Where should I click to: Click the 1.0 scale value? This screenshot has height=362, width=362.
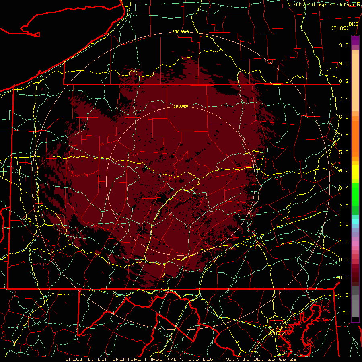coord(344,242)
